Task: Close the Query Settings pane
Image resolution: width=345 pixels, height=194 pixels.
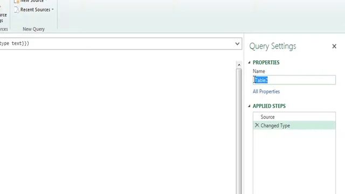Action: [334, 46]
